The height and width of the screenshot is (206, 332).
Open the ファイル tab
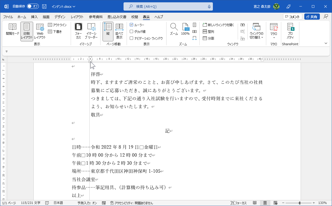coord(8,17)
